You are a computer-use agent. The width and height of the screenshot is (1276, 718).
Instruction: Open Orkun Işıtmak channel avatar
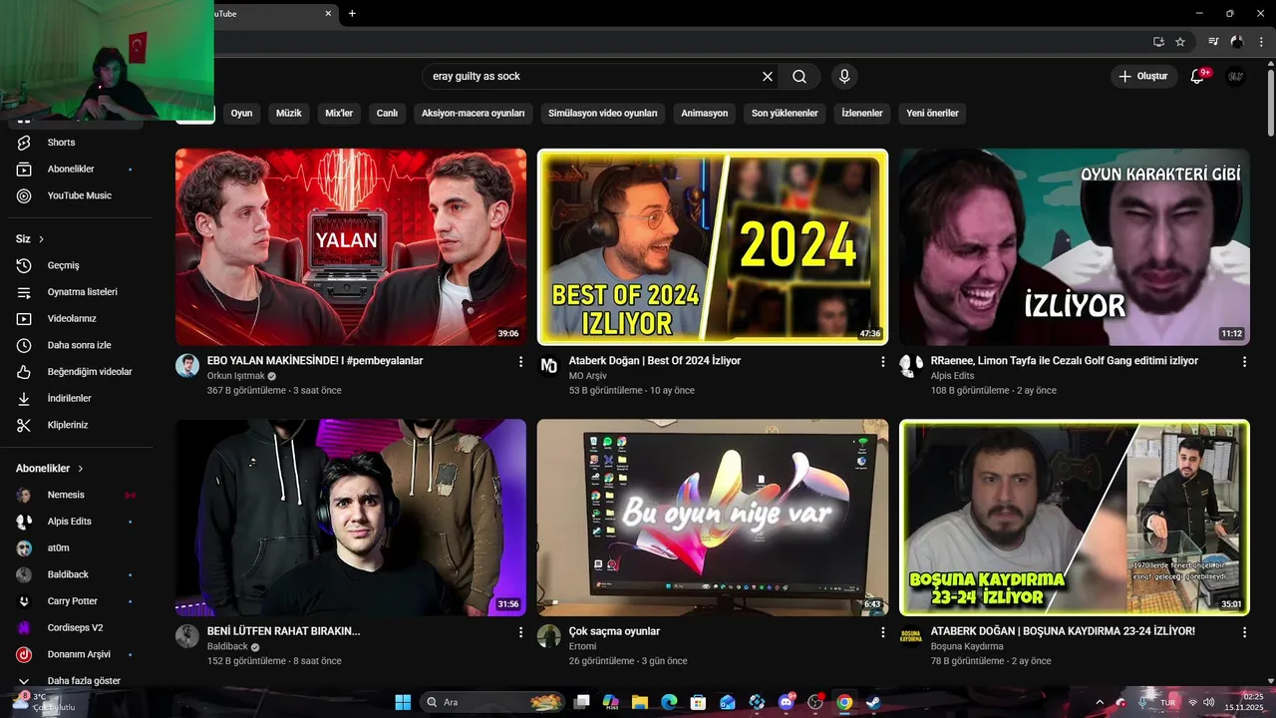[x=187, y=365]
